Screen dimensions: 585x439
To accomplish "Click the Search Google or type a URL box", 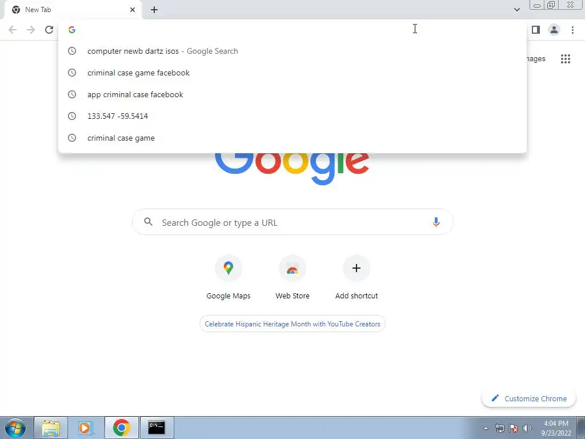I will coord(292,222).
